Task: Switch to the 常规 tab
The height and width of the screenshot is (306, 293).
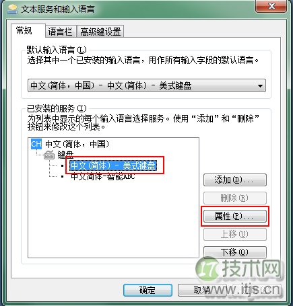Action: click(24, 30)
